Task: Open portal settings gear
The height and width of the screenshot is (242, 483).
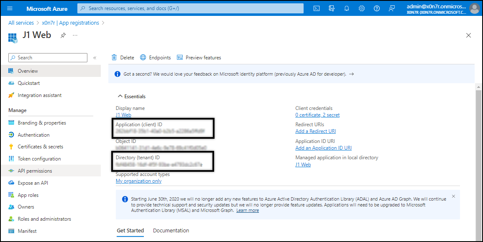Action: pos(362,9)
